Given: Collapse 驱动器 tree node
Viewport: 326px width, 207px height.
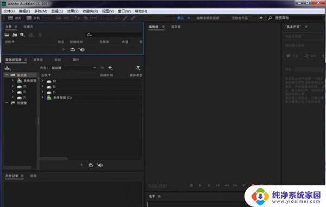Looking at the screenshot, I should point(7,75).
